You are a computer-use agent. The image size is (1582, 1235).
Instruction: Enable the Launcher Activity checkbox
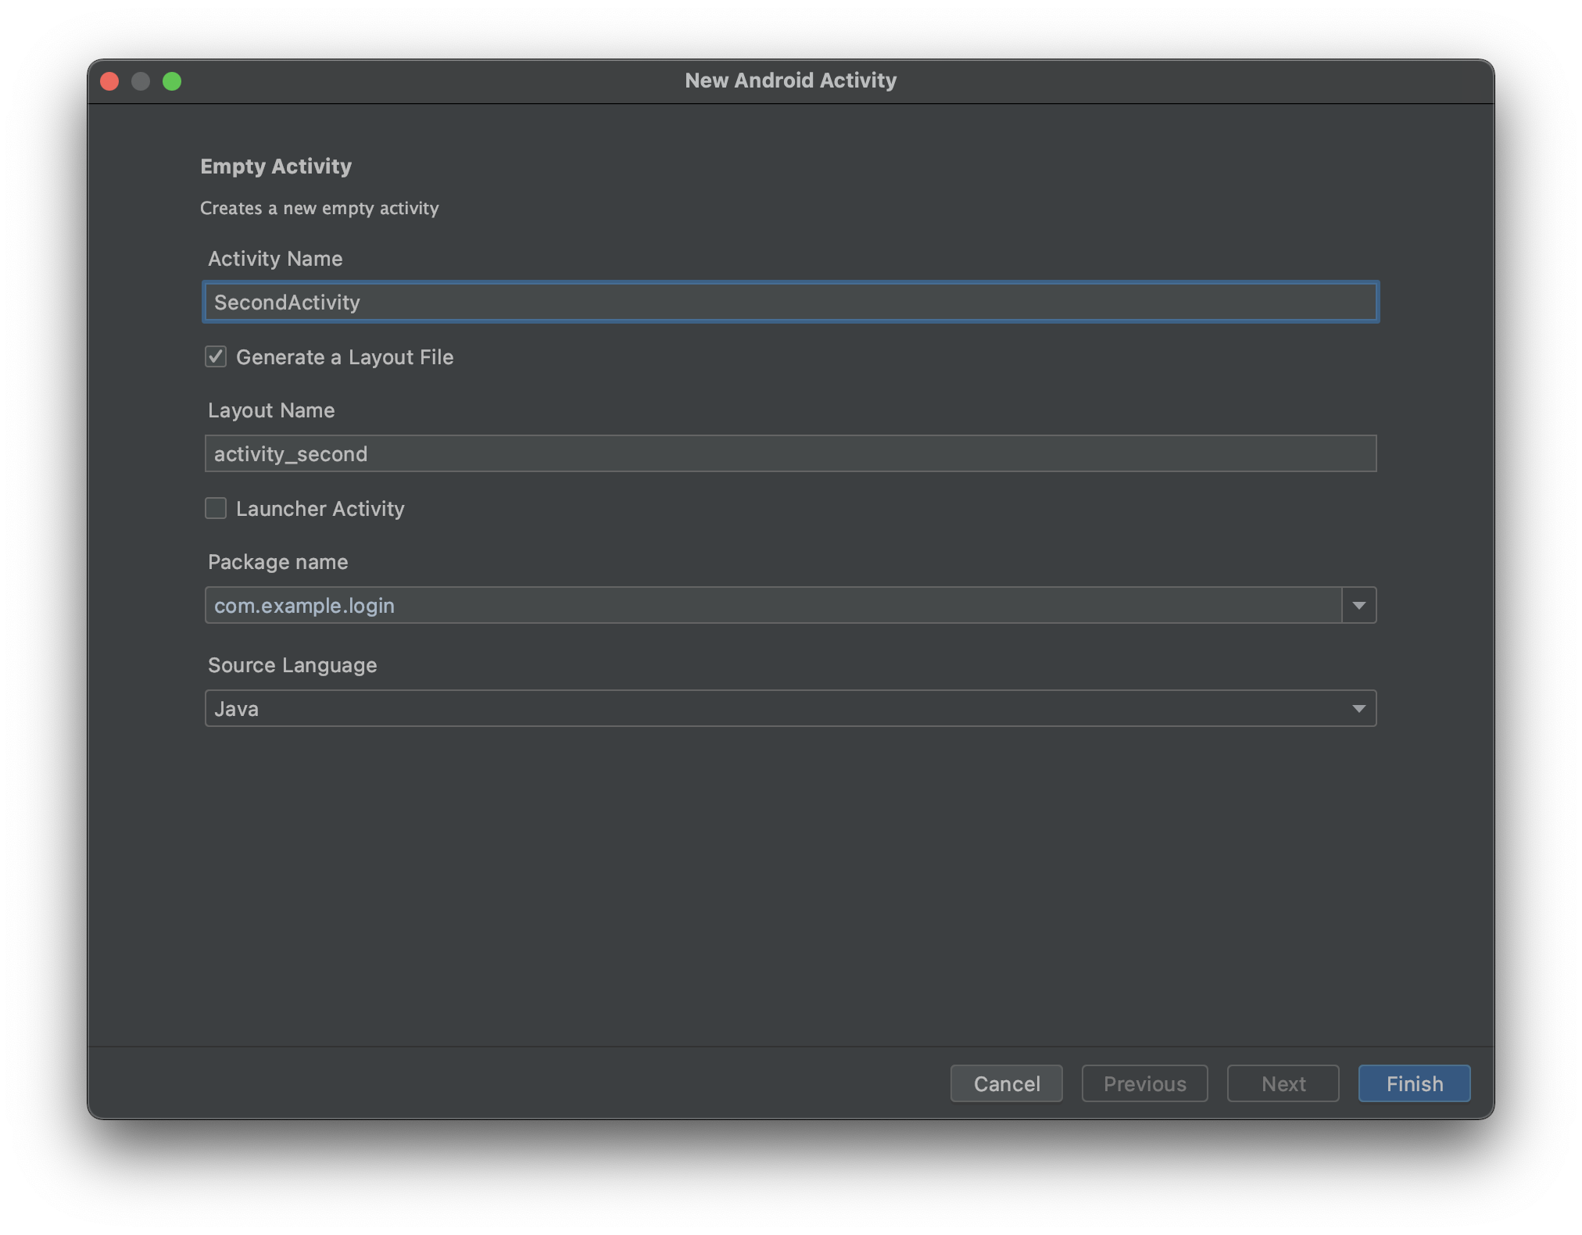pos(216,509)
